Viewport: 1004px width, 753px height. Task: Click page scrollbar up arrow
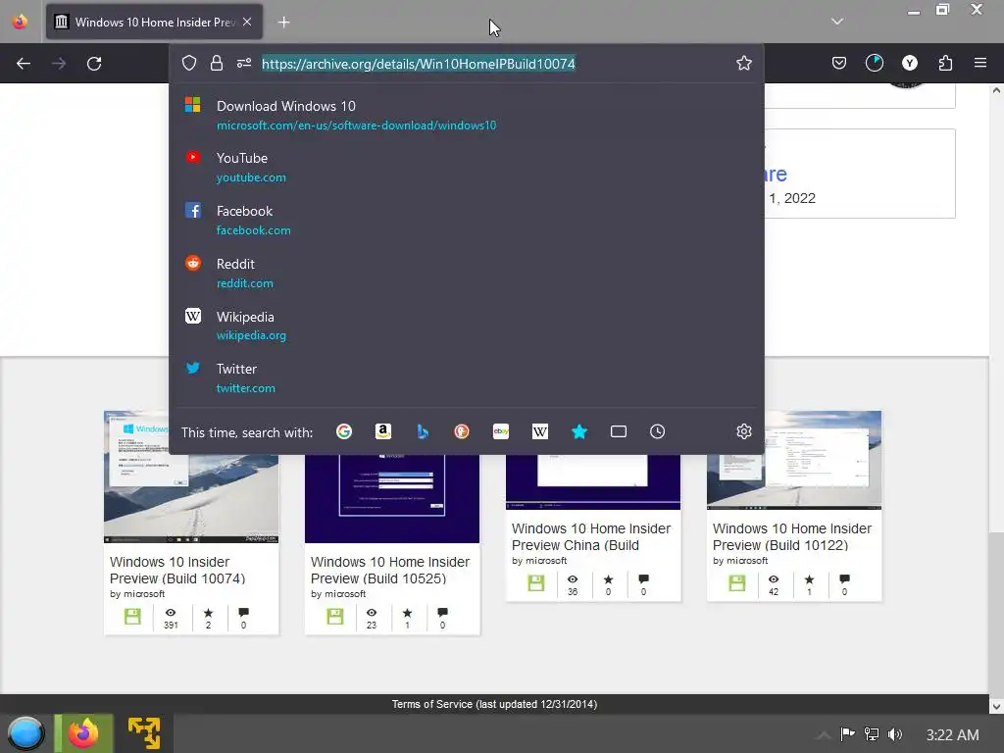point(996,90)
